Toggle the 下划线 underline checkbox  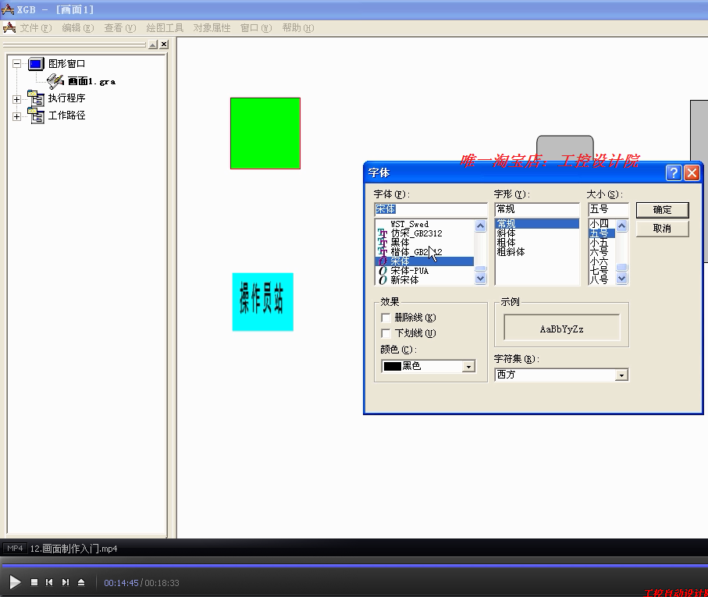click(x=386, y=333)
